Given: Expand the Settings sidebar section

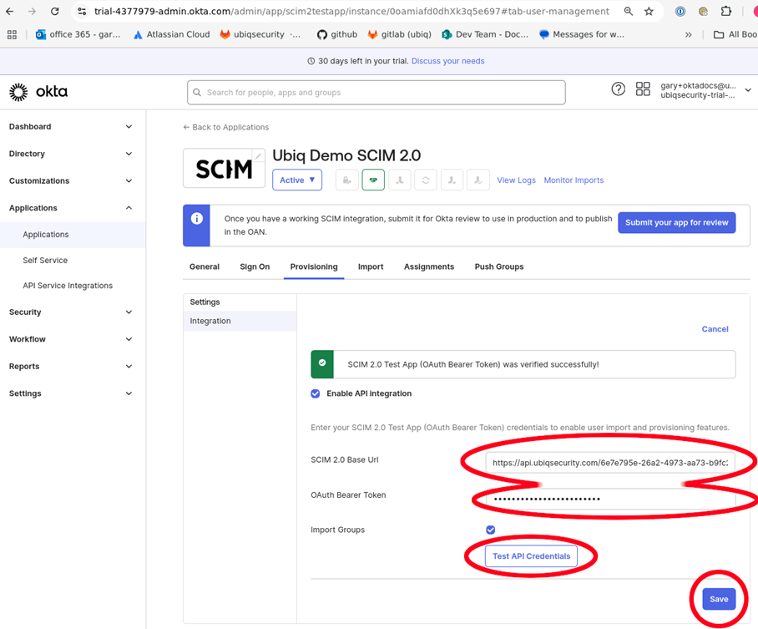Looking at the screenshot, I should [71, 393].
